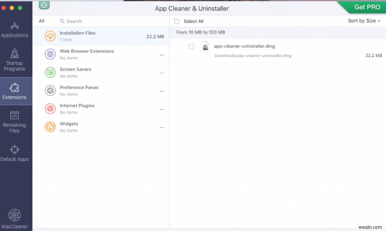Image resolution: width=386 pixels, height=231 pixels.
Task: Select the Internet Plugins row
Action: click(101, 109)
